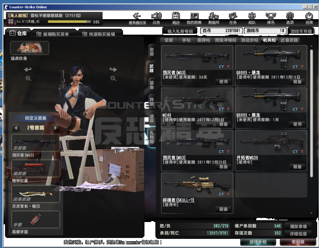This screenshot has height=248, width=319.
Task: Select the 猛虎纹身 tiger tattoo thumbnail
Action: click(x=30, y=48)
